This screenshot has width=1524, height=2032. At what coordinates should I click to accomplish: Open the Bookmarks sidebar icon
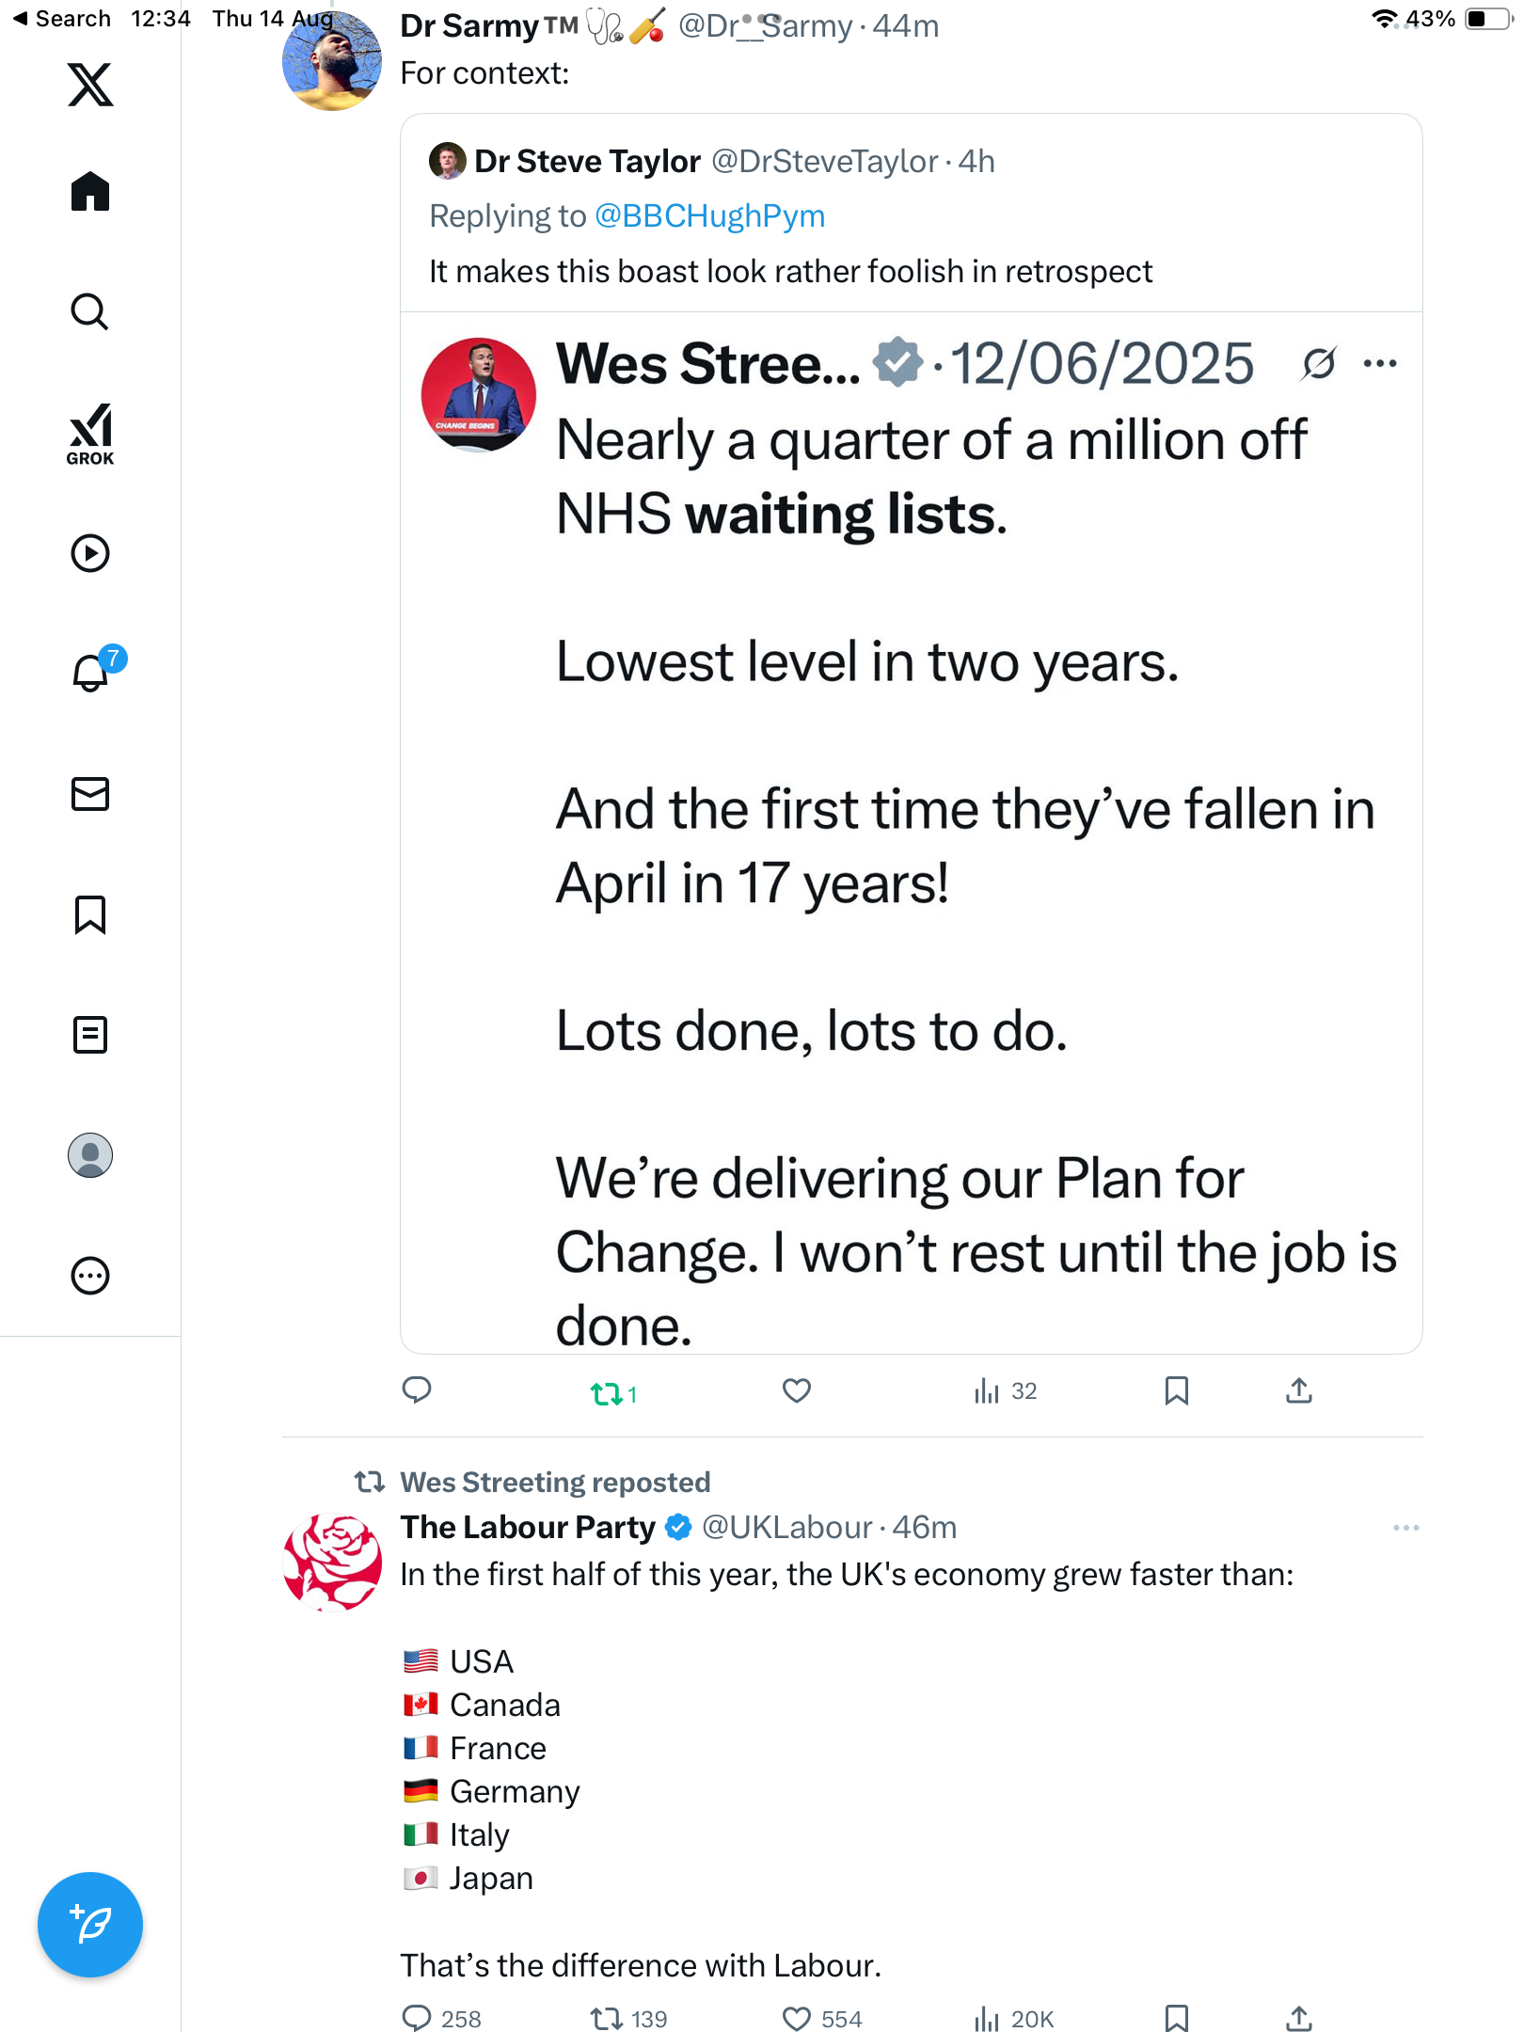(90, 914)
